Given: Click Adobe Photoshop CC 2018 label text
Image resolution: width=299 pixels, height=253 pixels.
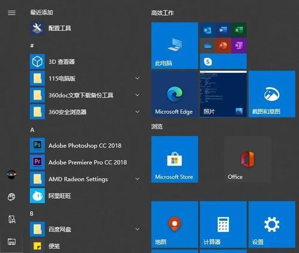Looking at the screenshot, I should pyautogui.click(x=85, y=146).
